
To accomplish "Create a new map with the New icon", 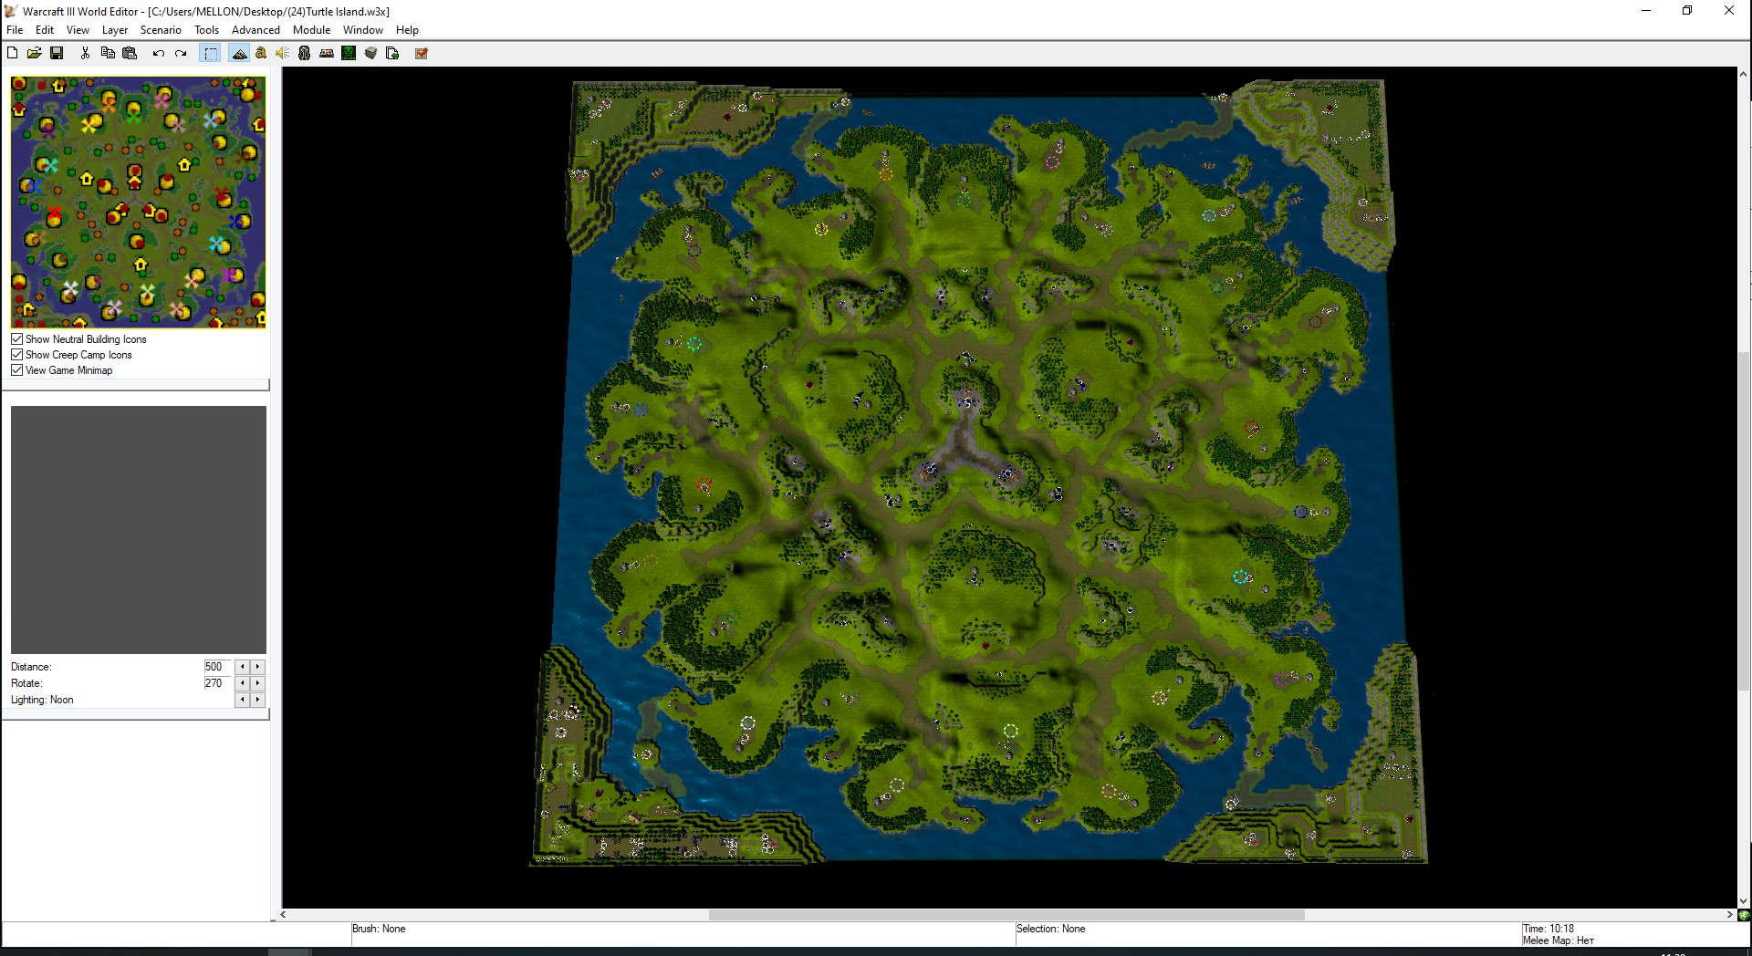I will coord(13,53).
